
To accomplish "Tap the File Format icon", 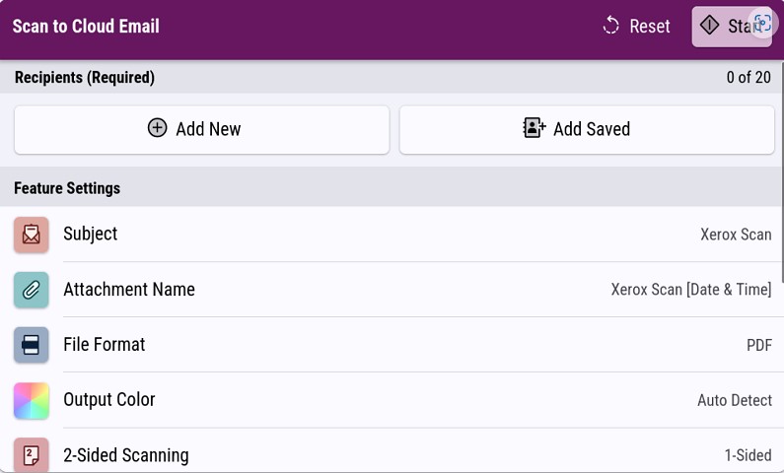I will pyautogui.click(x=32, y=345).
